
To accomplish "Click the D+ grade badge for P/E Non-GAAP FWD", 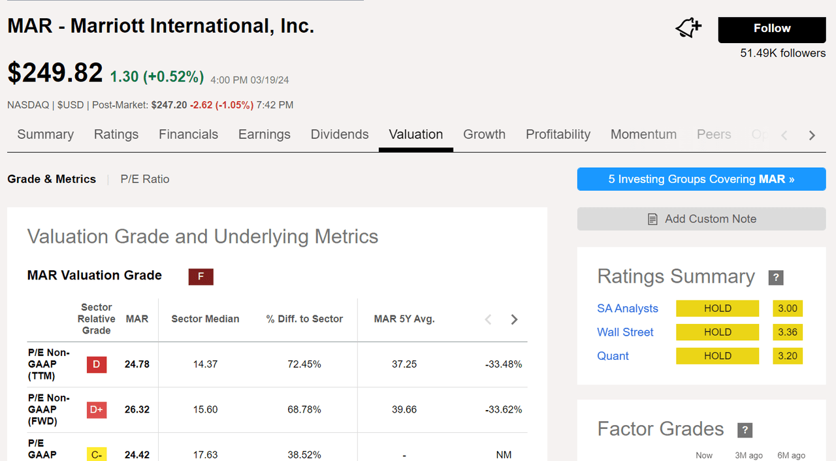I will pos(96,409).
